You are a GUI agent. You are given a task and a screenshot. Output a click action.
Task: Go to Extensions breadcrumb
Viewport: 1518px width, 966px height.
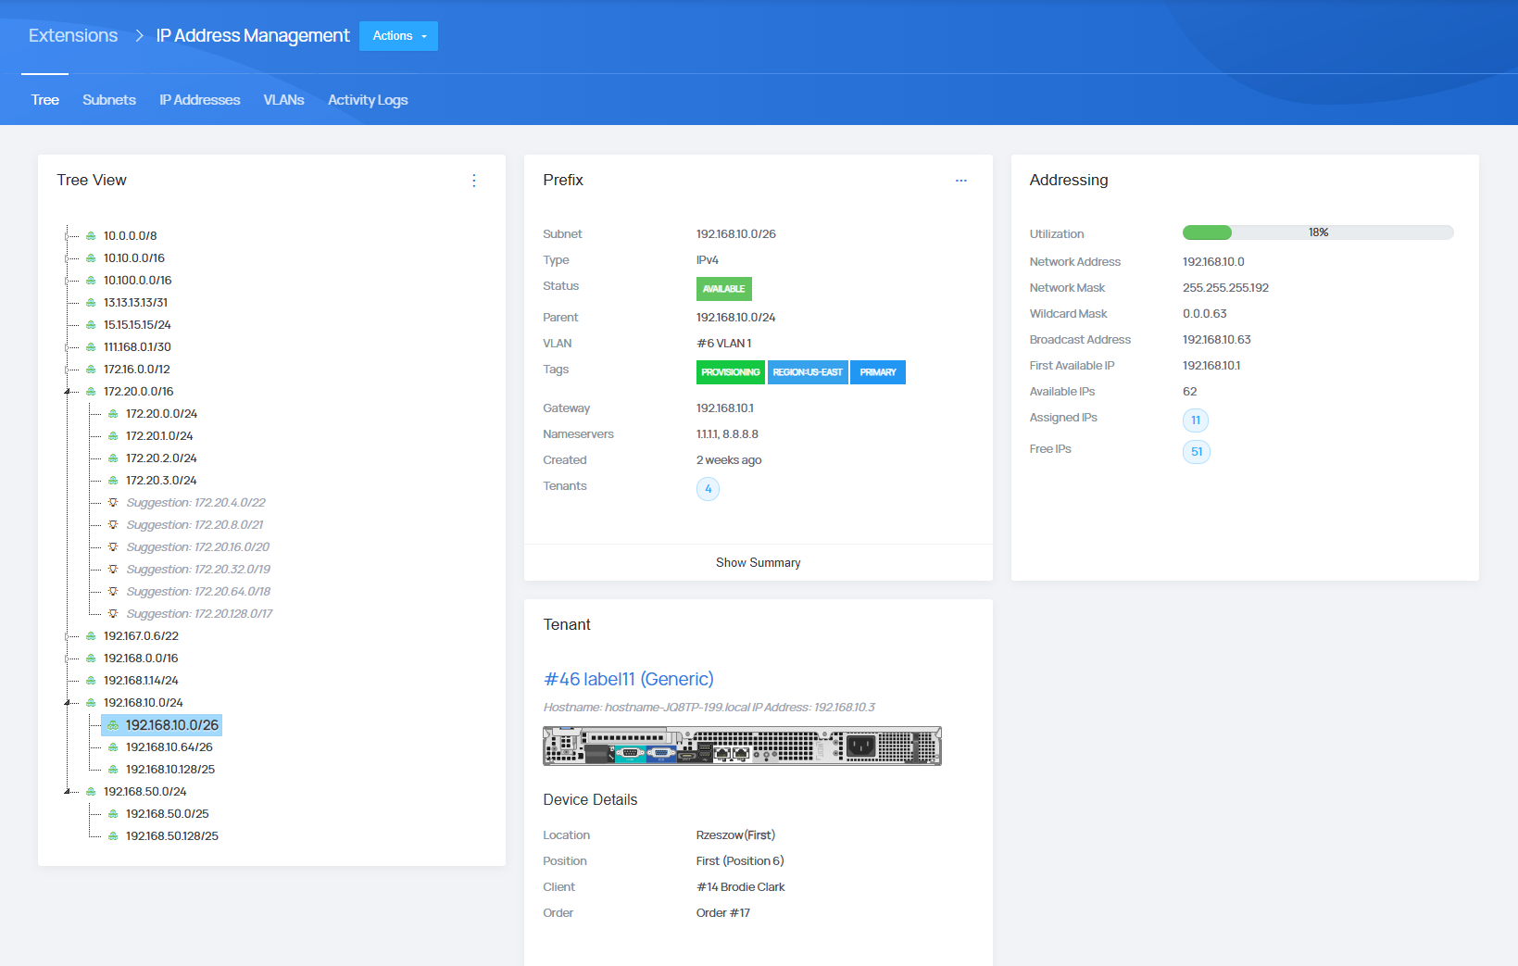[73, 35]
